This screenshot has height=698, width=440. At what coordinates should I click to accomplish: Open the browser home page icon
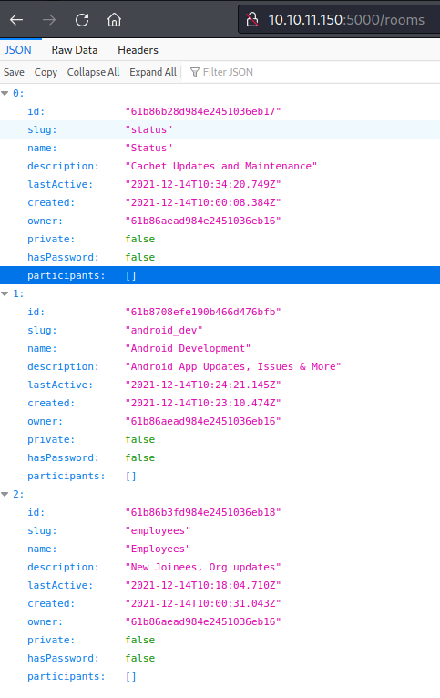[115, 20]
